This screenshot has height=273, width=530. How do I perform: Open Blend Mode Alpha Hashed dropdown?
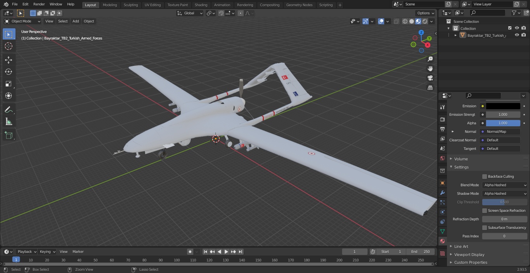pyautogui.click(x=505, y=185)
